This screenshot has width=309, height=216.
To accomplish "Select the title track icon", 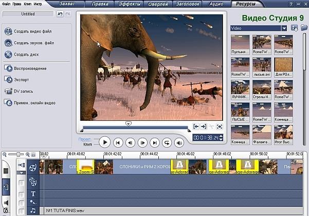I will (33, 194).
